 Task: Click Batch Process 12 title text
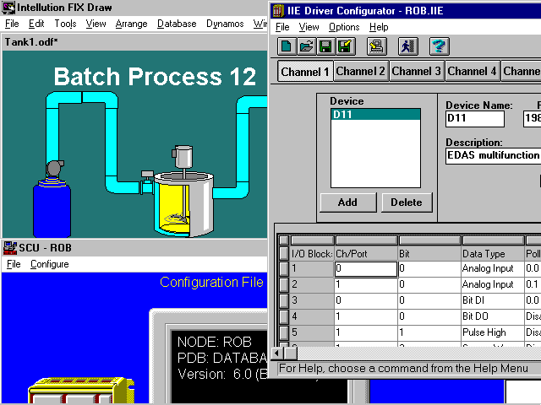pos(155,77)
